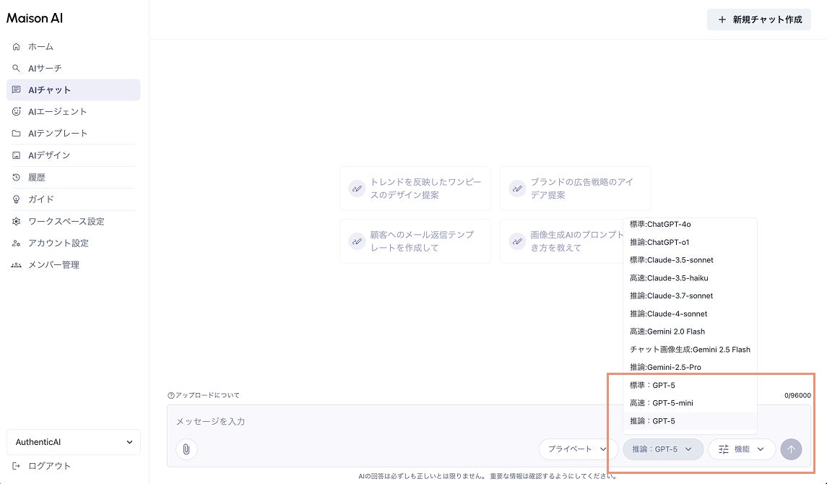Open AIサーチ label in the sidebar

45,69
